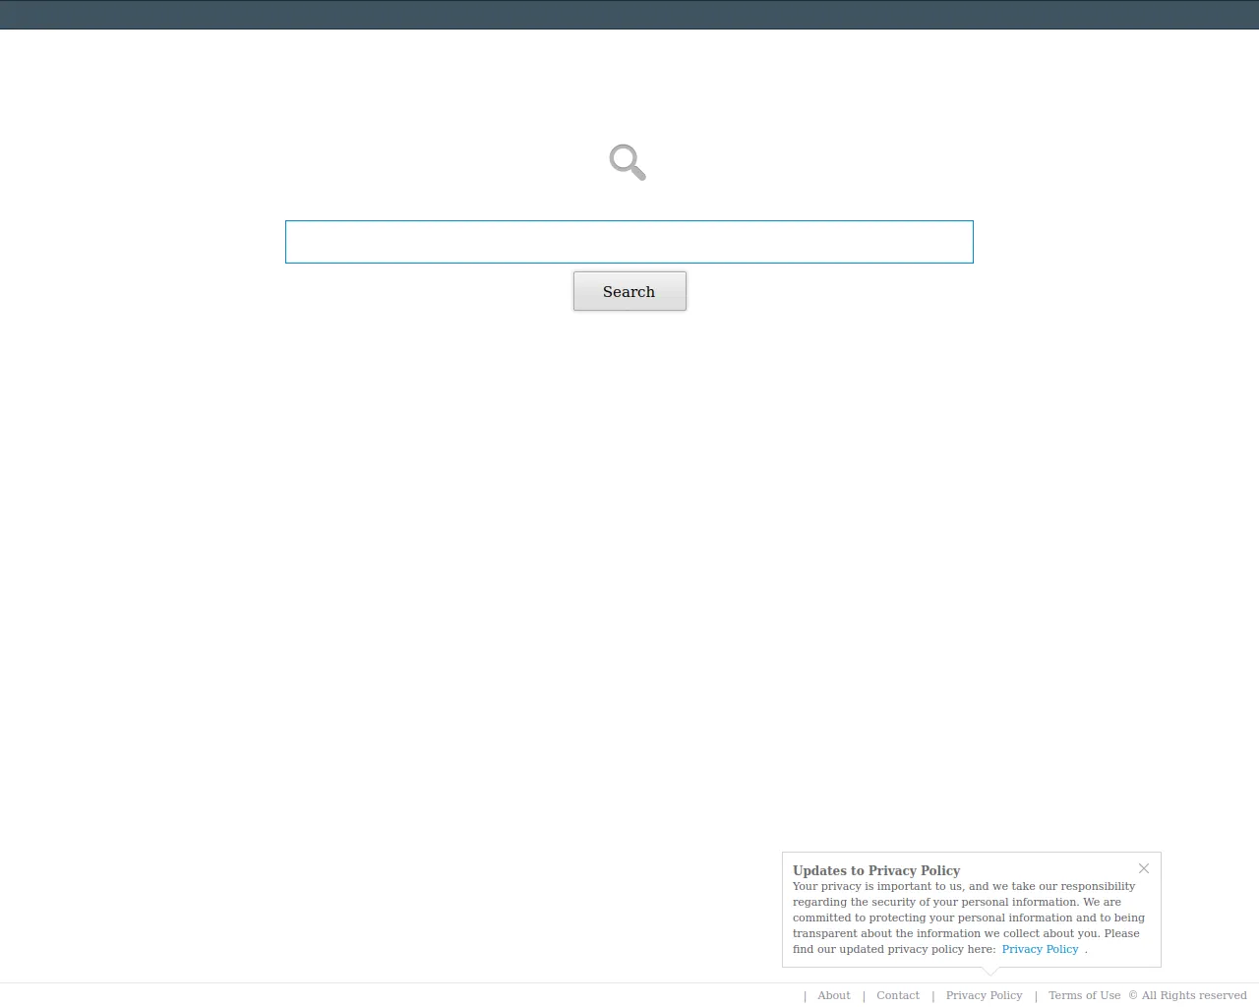This screenshot has width=1259, height=1007.
Task: Open Privacy Policy from the footer links
Action: pyautogui.click(x=984, y=995)
